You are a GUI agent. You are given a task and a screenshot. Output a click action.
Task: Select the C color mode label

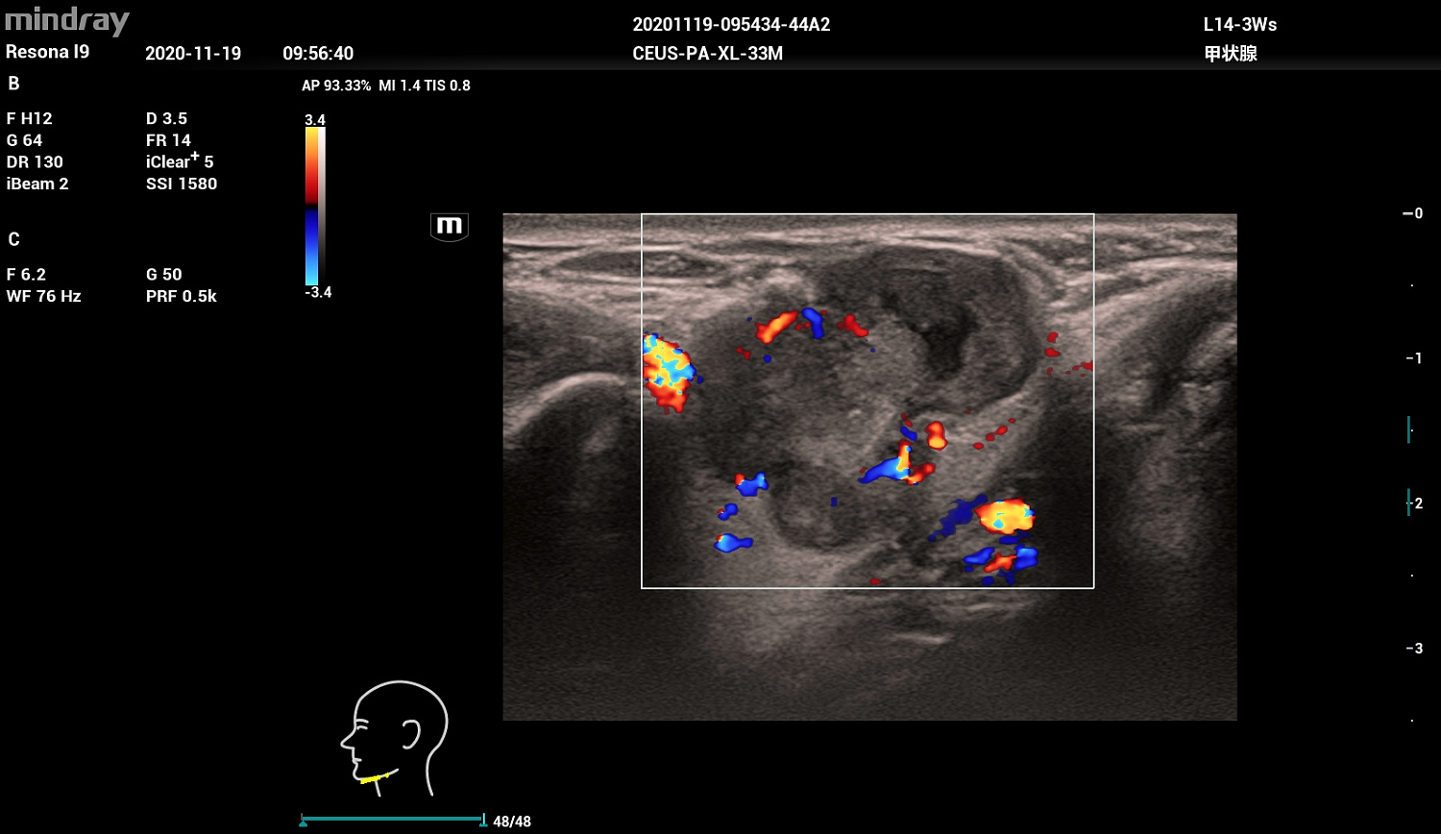coord(13,239)
